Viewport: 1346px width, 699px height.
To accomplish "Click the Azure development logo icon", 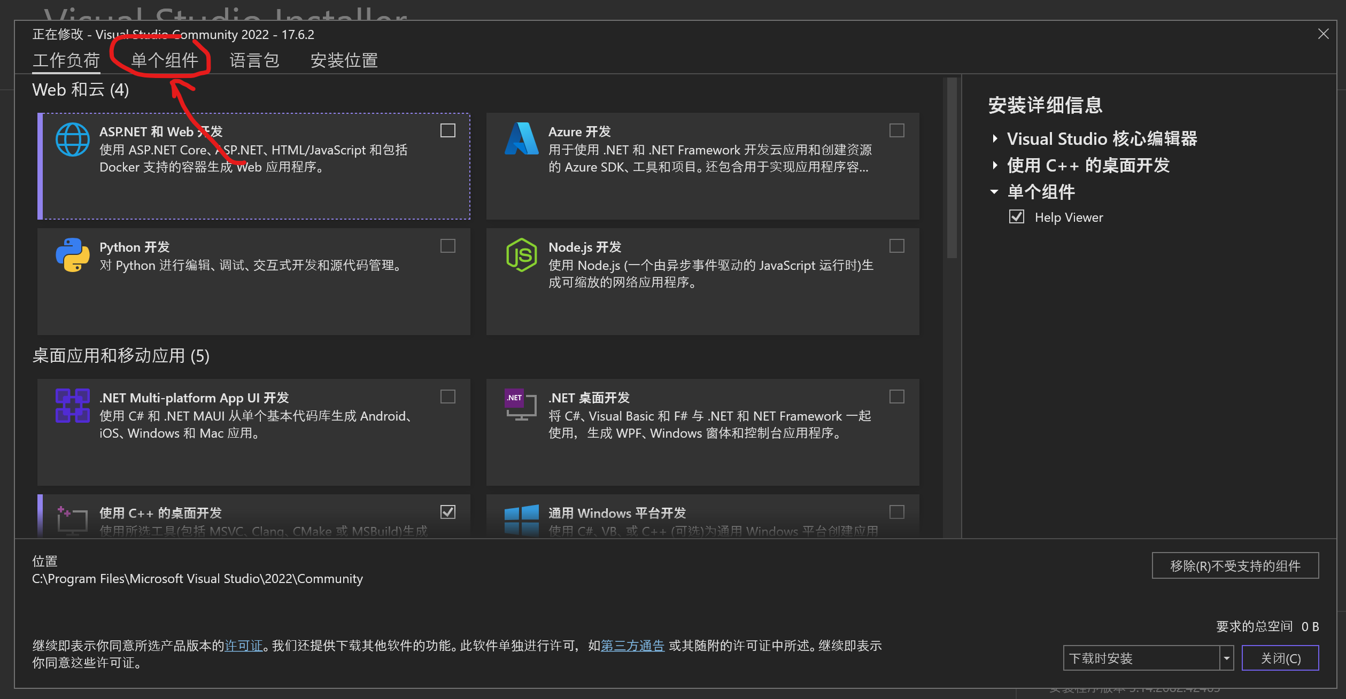I will pos(521,139).
